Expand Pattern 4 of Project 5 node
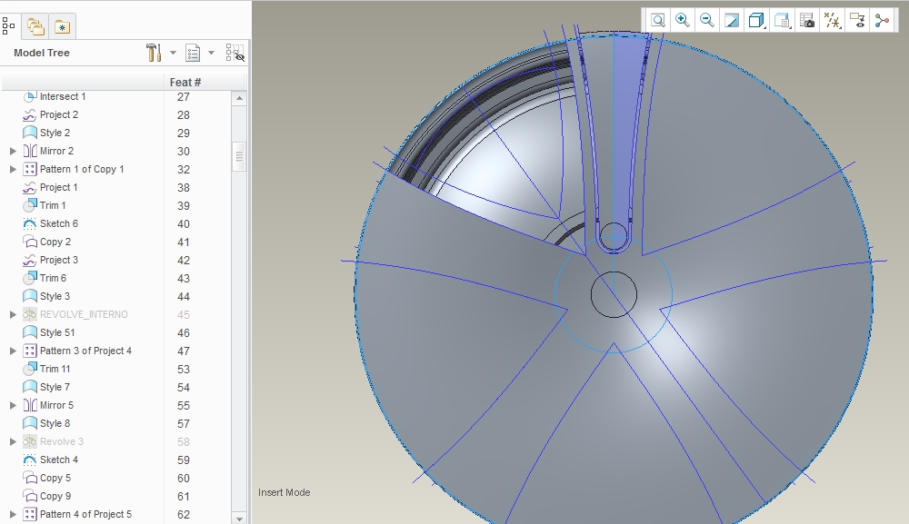The image size is (909, 524). coord(13,514)
